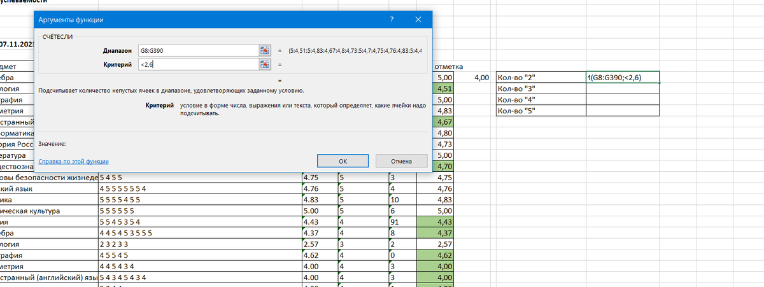Select the cell with average 2.57
This screenshot has width=764, height=287.
[320, 244]
